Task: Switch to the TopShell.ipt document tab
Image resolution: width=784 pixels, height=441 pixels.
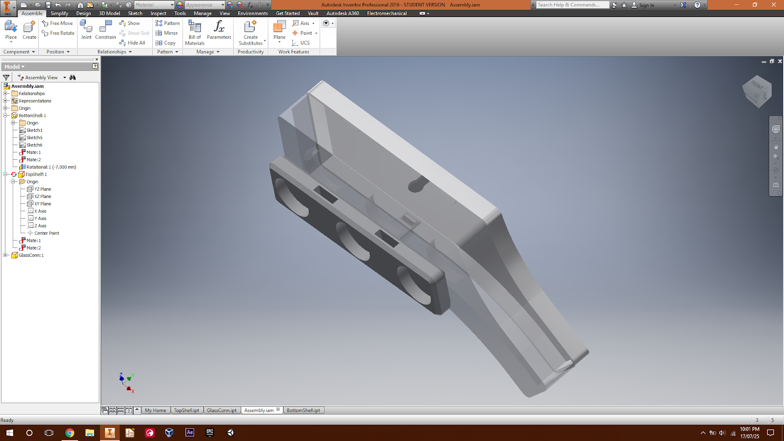Action: pyautogui.click(x=186, y=410)
